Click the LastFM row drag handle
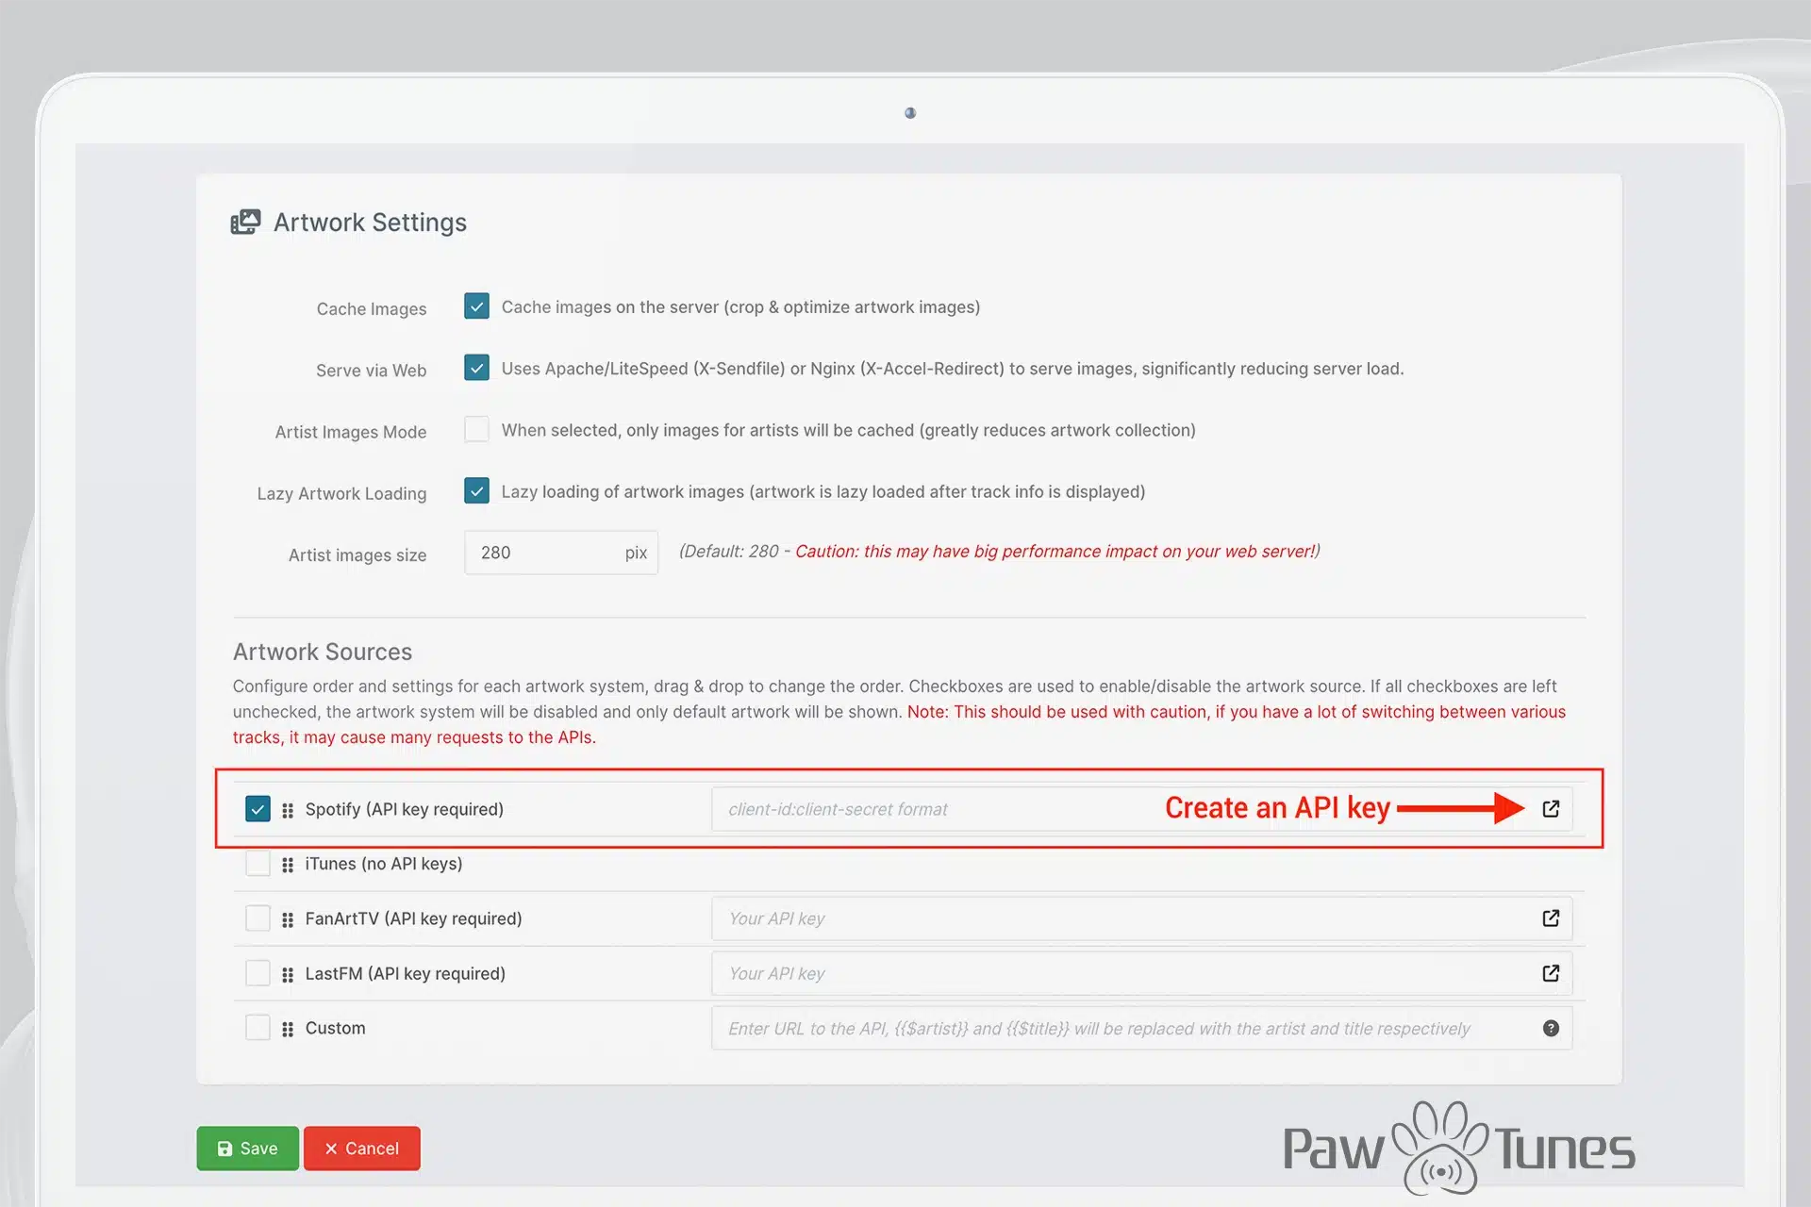Screen dimensions: 1811x1207 tap(288, 974)
